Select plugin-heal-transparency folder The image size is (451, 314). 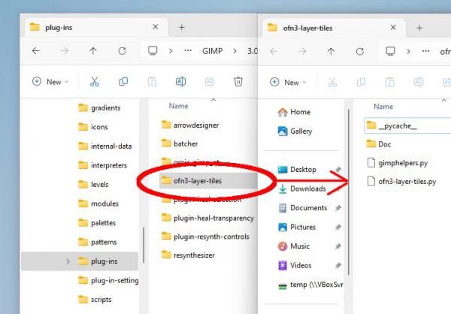[207, 218]
